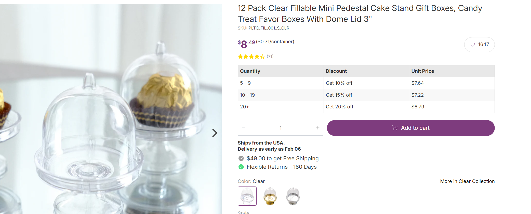531x214 pixels.
Task: Choose the gold base color swatch
Action: tap(270, 196)
